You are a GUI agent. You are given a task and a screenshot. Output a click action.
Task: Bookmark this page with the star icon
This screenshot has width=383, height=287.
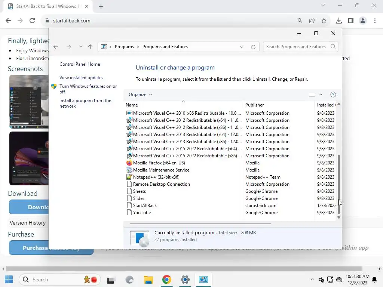click(324, 21)
